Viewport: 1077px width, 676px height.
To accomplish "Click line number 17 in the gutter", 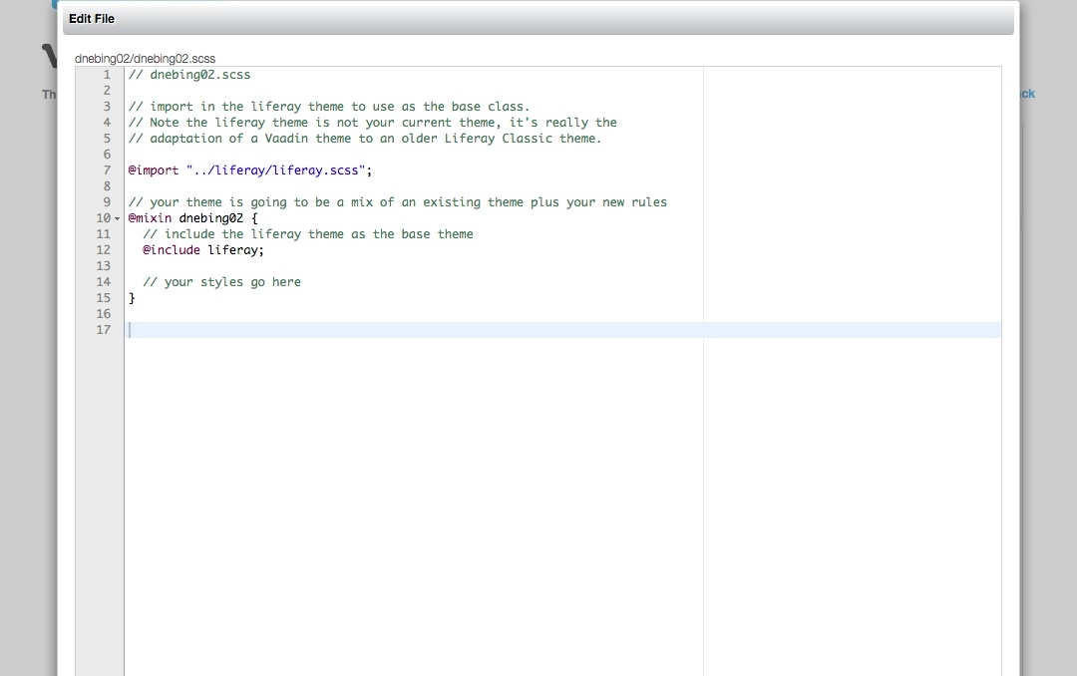I will coord(103,330).
